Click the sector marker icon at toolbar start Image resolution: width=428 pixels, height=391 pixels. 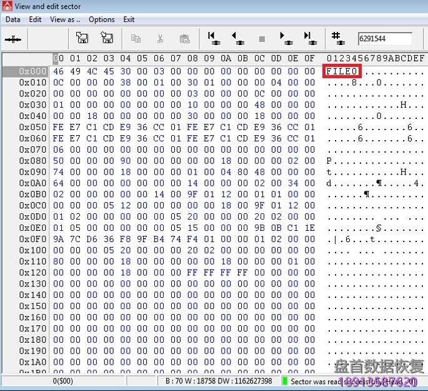pyautogui.click(x=13, y=39)
